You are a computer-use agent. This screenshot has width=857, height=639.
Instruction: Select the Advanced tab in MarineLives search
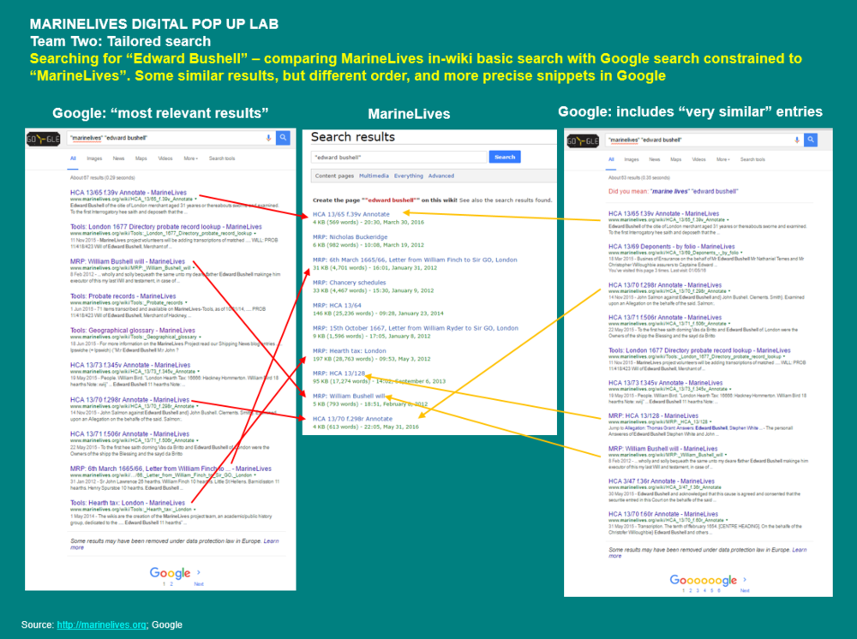441,176
